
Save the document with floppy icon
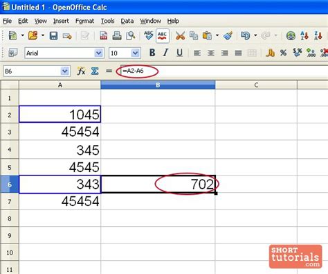coord(53,36)
